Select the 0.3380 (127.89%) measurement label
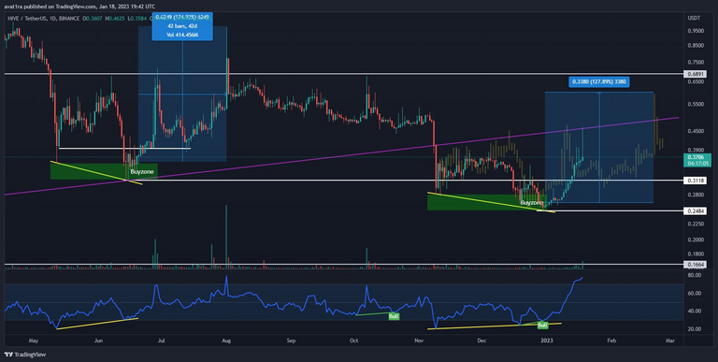The image size is (718, 362). [599, 82]
